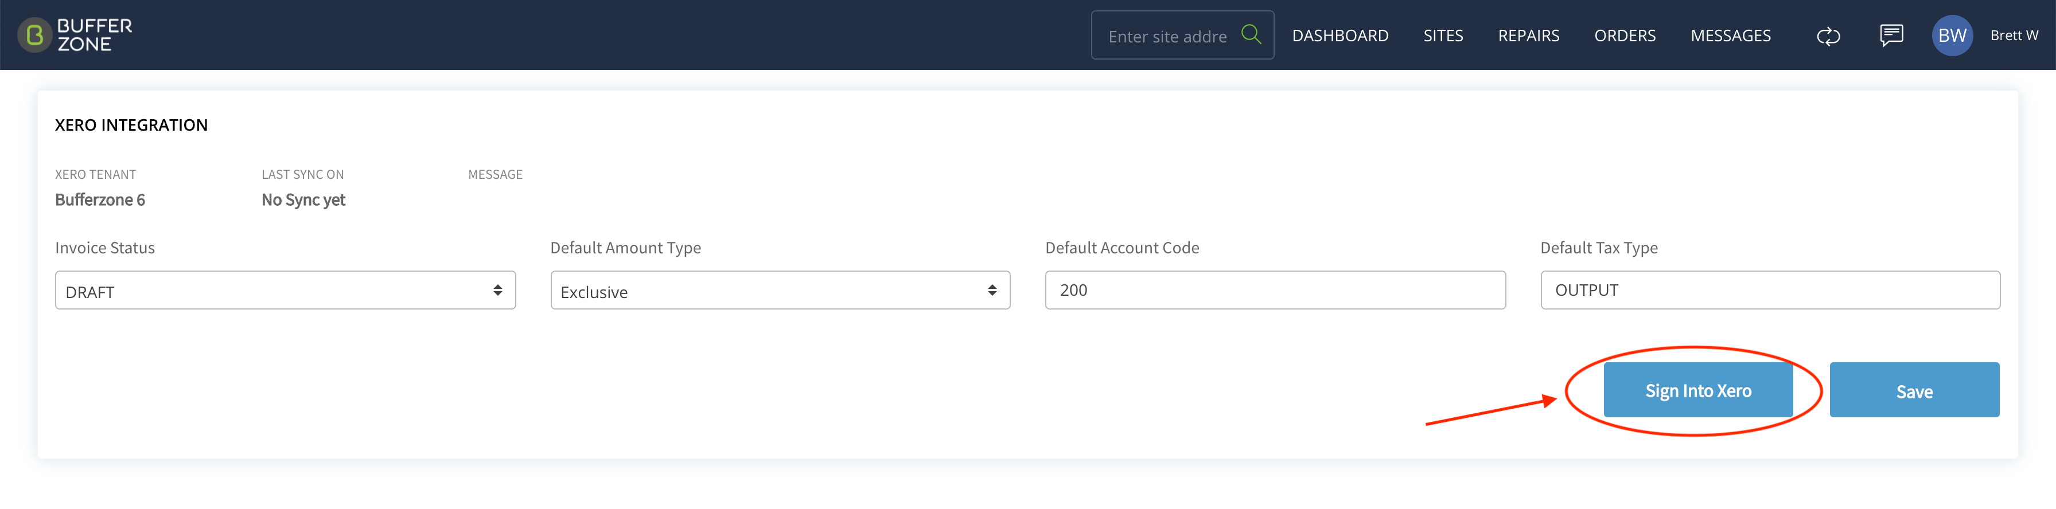Viewport: 2056px width, 509px height.
Task: Click the BW user avatar
Action: [1952, 35]
